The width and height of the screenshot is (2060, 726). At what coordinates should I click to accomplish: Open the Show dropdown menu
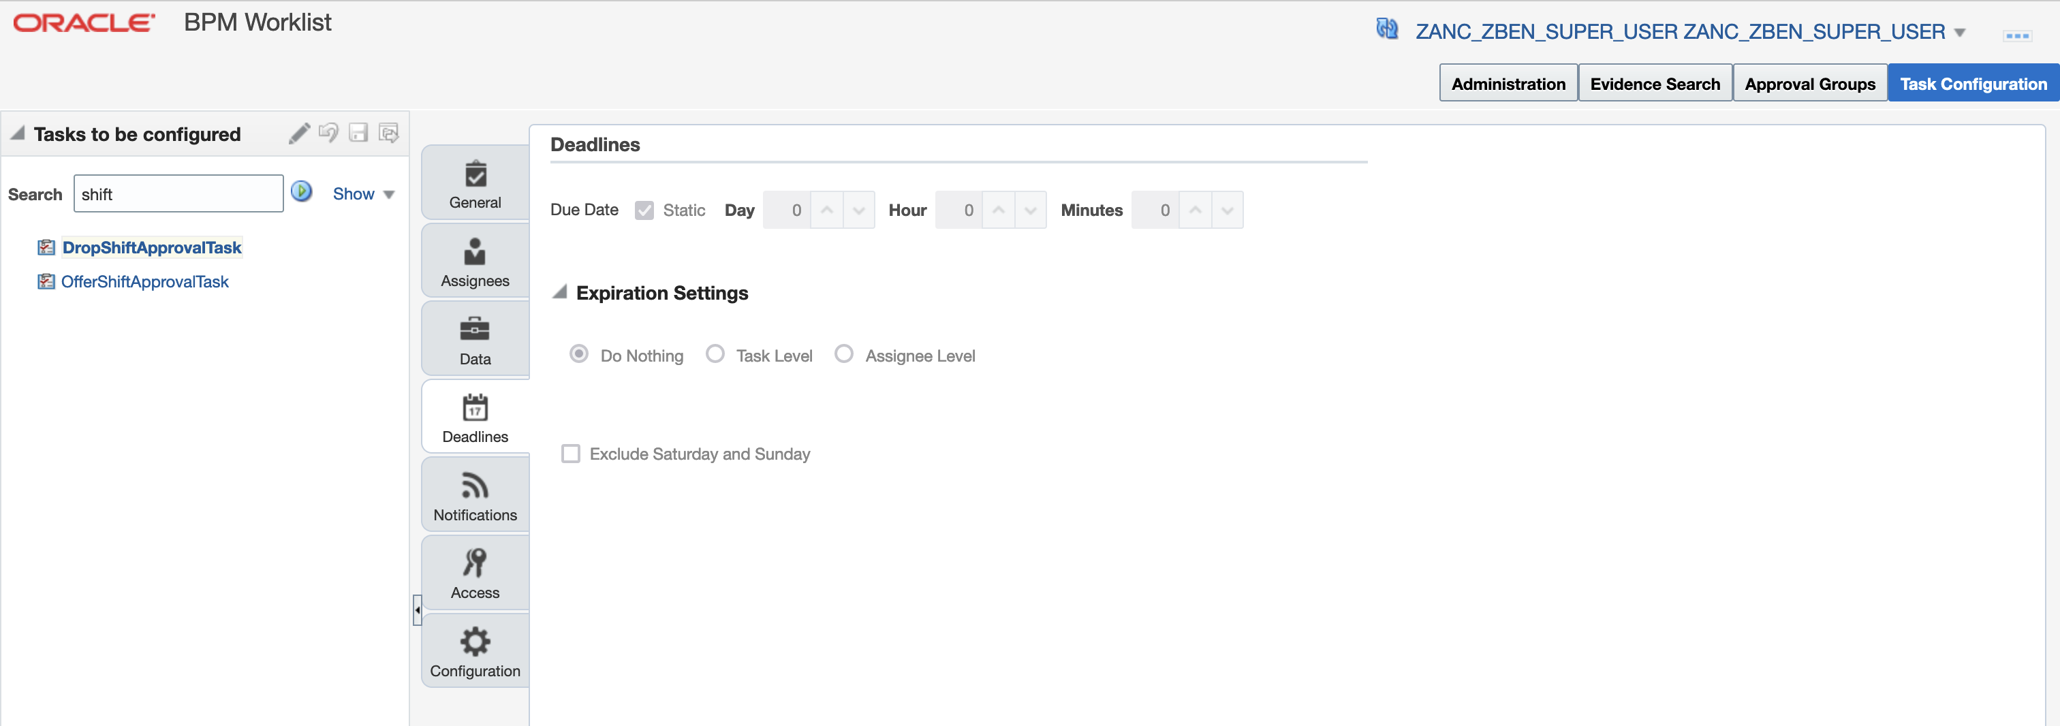[364, 194]
